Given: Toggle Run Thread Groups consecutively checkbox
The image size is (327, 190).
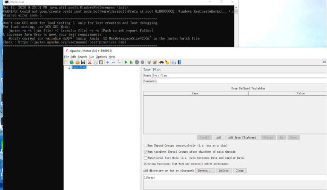Looking at the screenshot, I should (x=146, y=146).
